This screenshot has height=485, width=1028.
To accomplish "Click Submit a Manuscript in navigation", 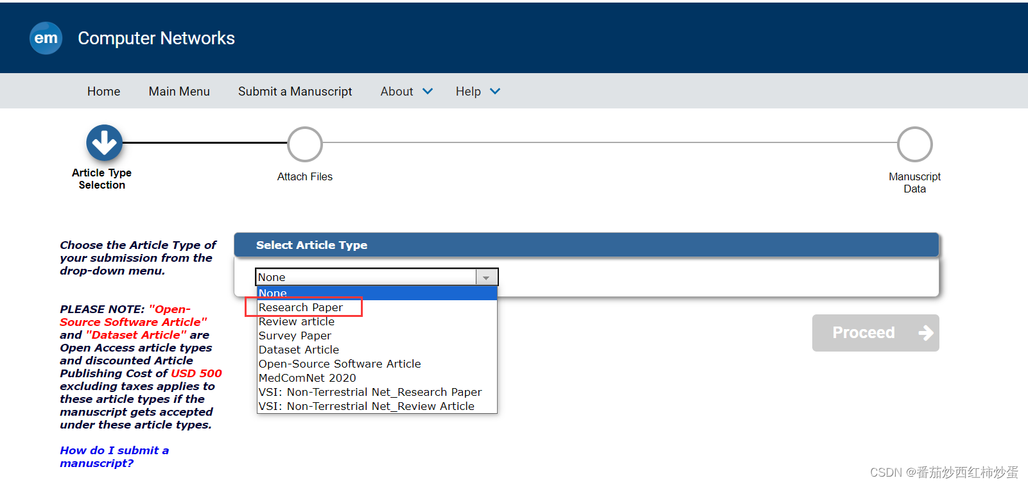I will point(295,91).
